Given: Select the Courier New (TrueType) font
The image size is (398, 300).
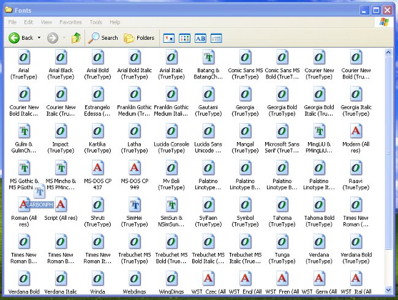Looking at the screenshot, I should click(x=319, y=57).
